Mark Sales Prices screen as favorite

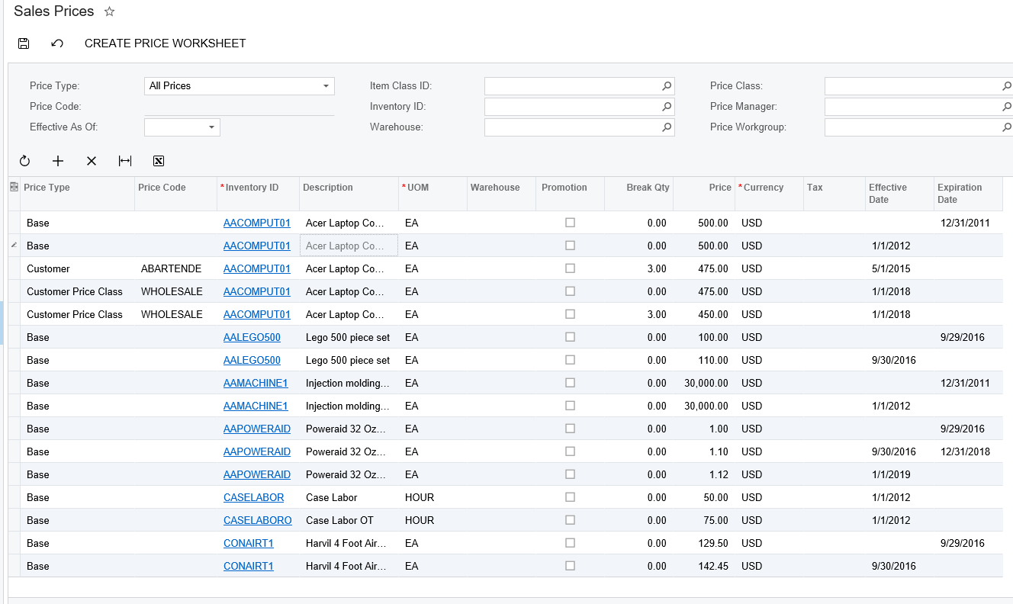point(109,11)
